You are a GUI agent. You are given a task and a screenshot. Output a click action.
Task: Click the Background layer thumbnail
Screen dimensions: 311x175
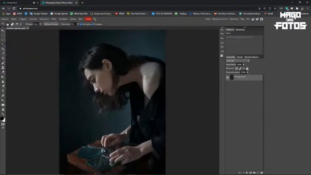232,77
